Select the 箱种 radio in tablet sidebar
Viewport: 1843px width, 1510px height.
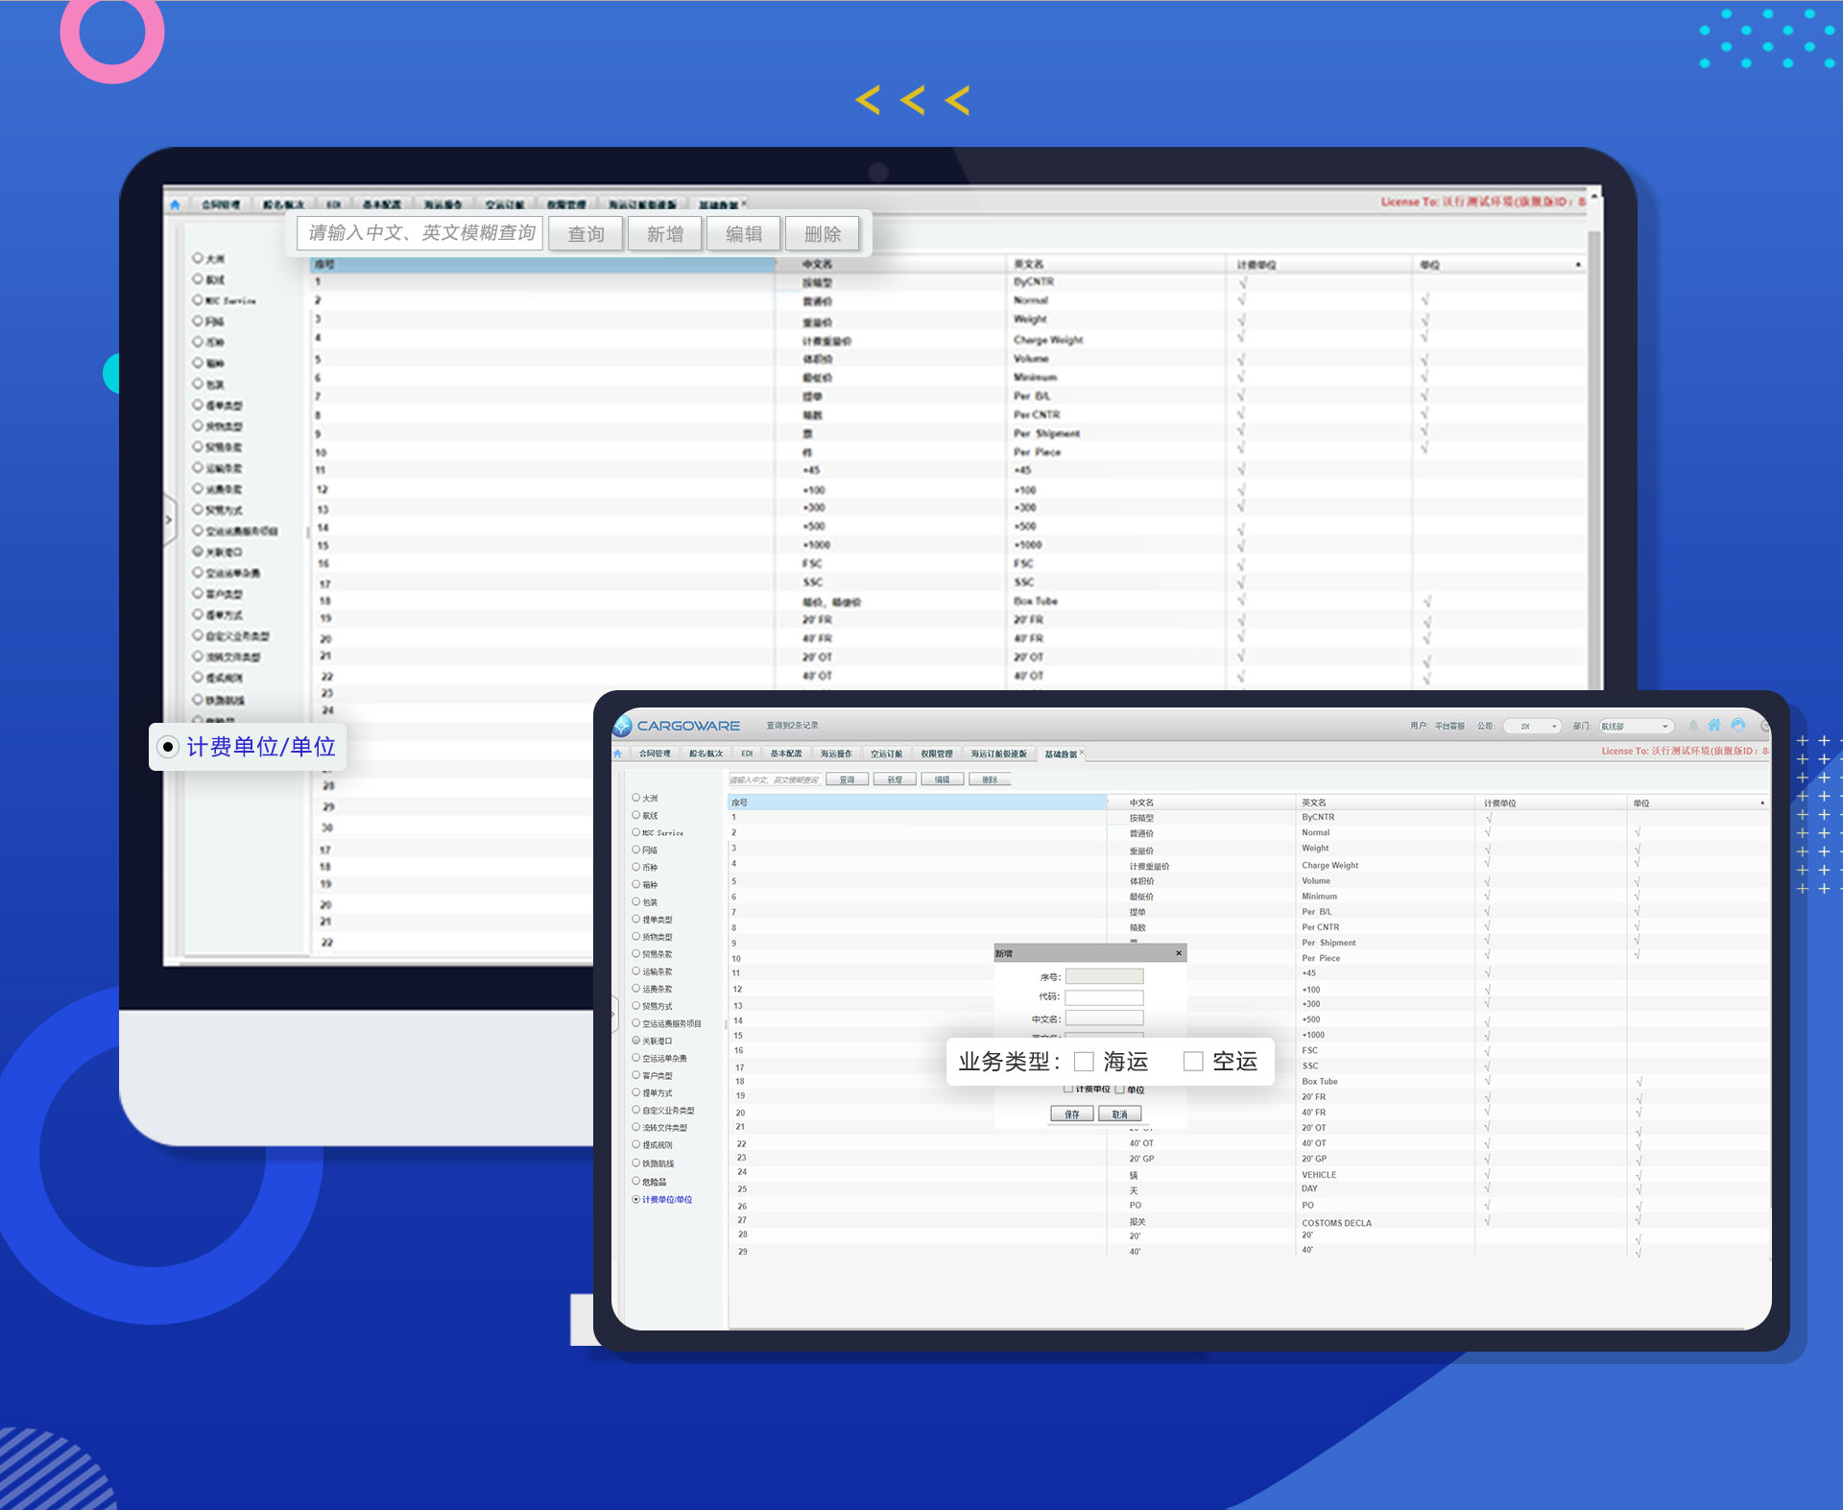pyautogui.click(x=635, y=884)
